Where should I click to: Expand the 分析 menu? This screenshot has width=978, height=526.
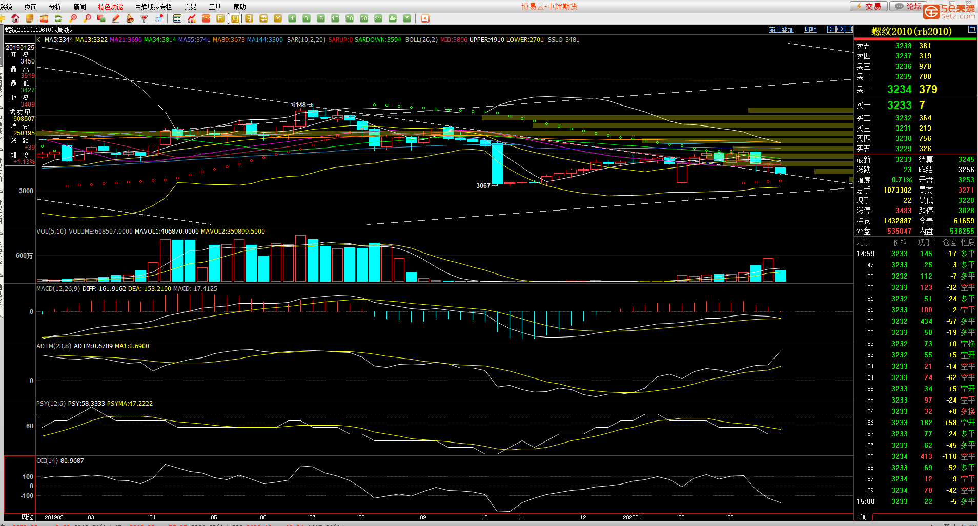(x=55, y=7)
